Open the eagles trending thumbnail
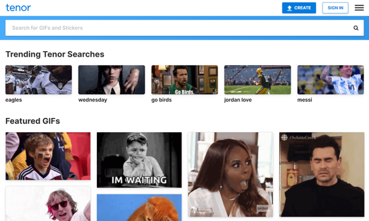The height and width of the screenshot is (221, 369). pyautogui.click(x=38, y=80)
